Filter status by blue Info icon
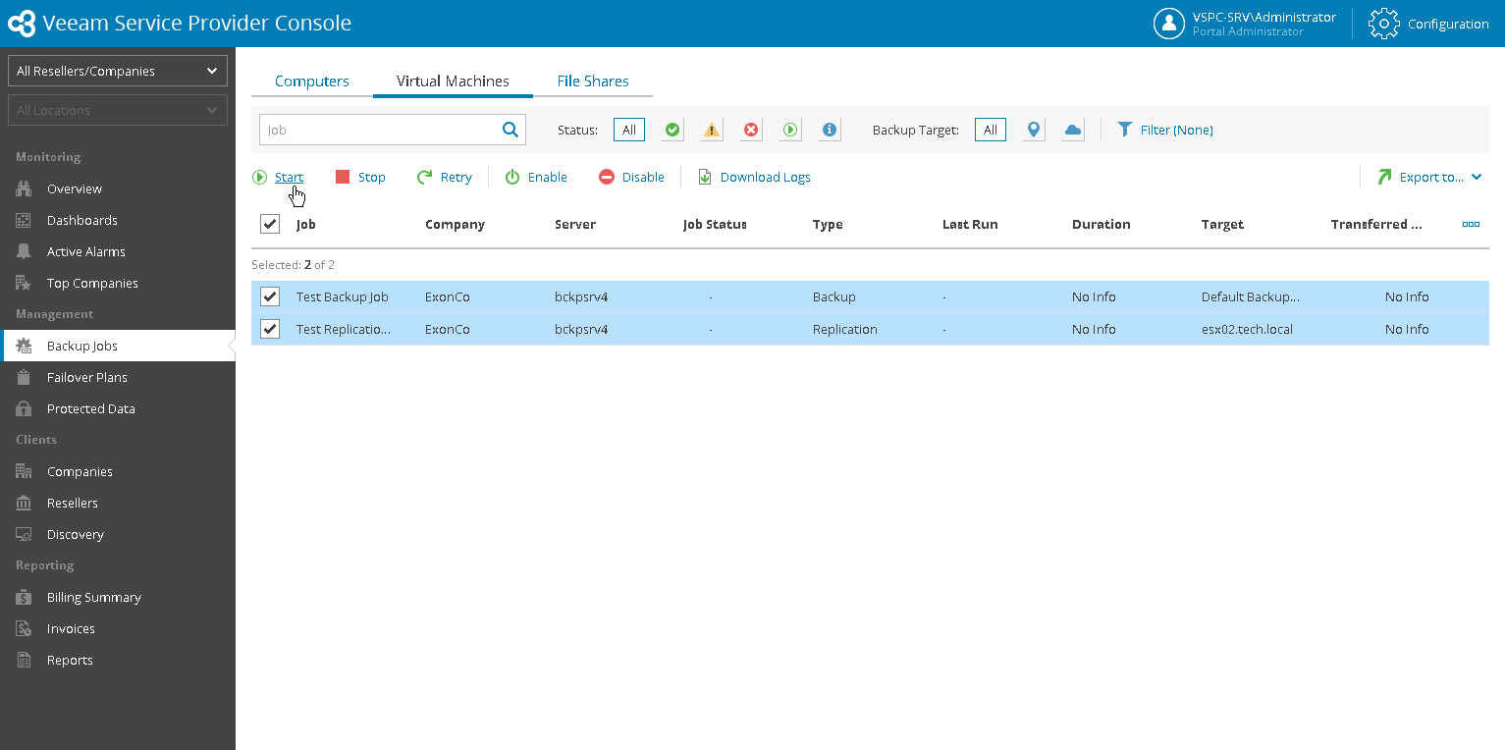This screenshot has height=750, width=1505. pos(830,130)
